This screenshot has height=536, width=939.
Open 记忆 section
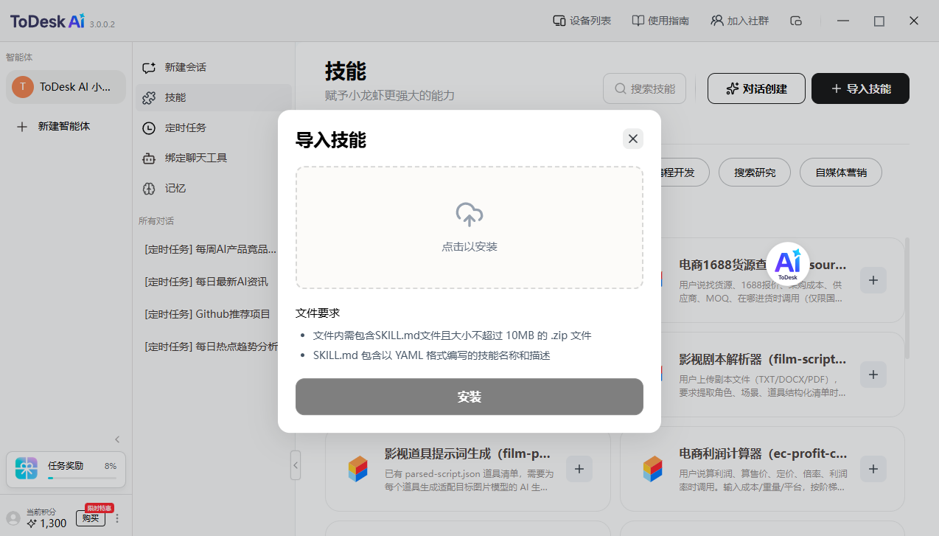click(x=214, y=188)
